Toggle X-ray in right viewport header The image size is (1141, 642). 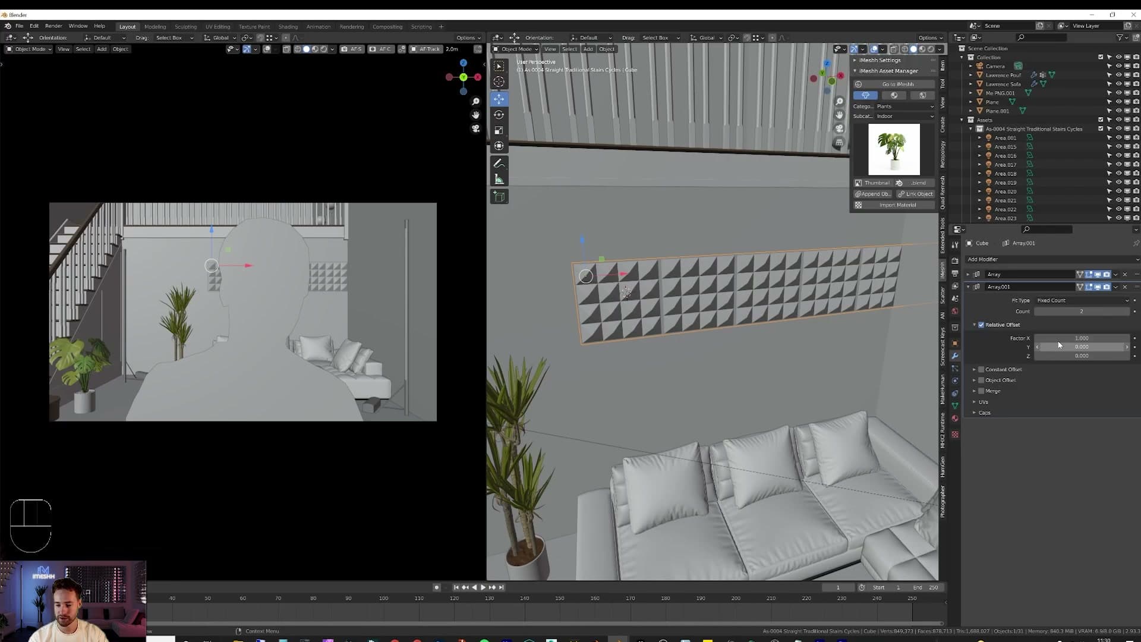click(x=894, y=49)
